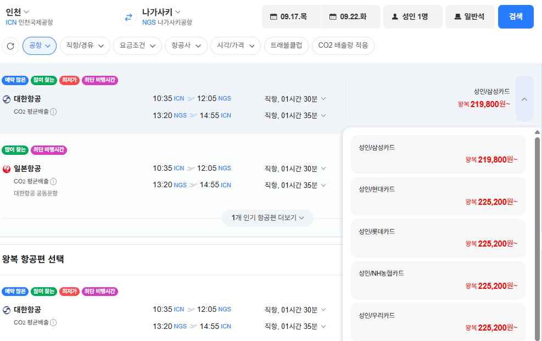Viewport: 542px width, 341px height.
Task: Click calendar icon for 09.17.목 date
Action: pos(273,16)
